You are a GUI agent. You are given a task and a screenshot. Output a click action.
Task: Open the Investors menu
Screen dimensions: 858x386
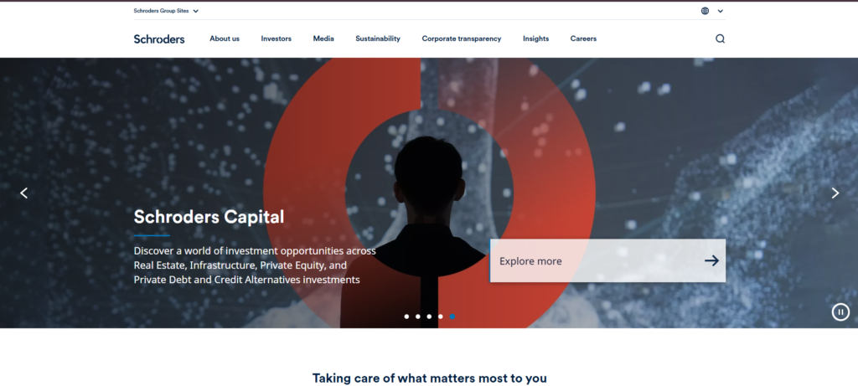[276, 39]
